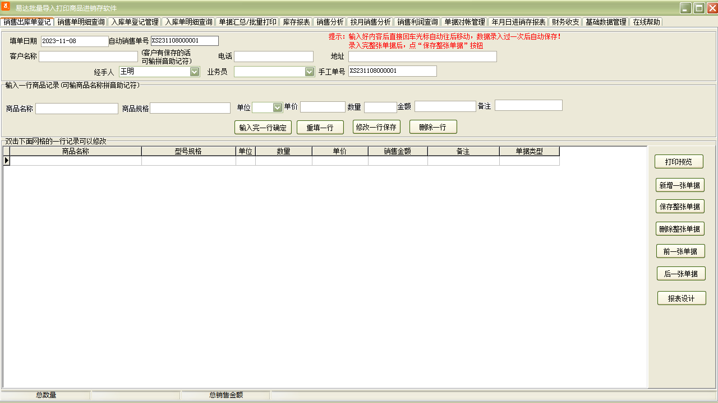The image size is (718, 403).
Task: Click 销售金额 grid column header
Action: point(398,151)
